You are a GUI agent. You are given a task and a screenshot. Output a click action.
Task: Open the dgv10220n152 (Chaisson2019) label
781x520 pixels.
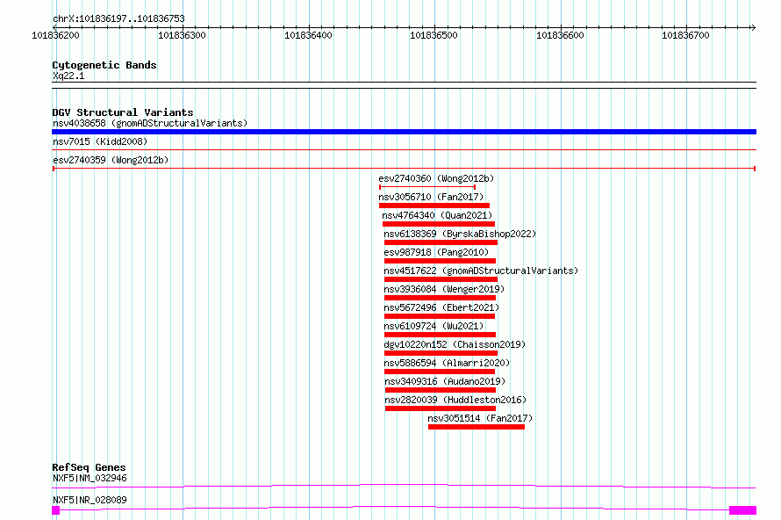coord(455,344)
